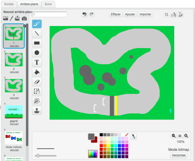
Task: Switch to the Eraser tool
Action: (37, 82)
